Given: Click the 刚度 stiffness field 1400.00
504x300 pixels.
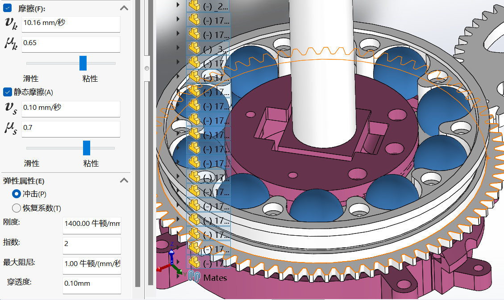Looking at the screenshot, I should point(92,225).
